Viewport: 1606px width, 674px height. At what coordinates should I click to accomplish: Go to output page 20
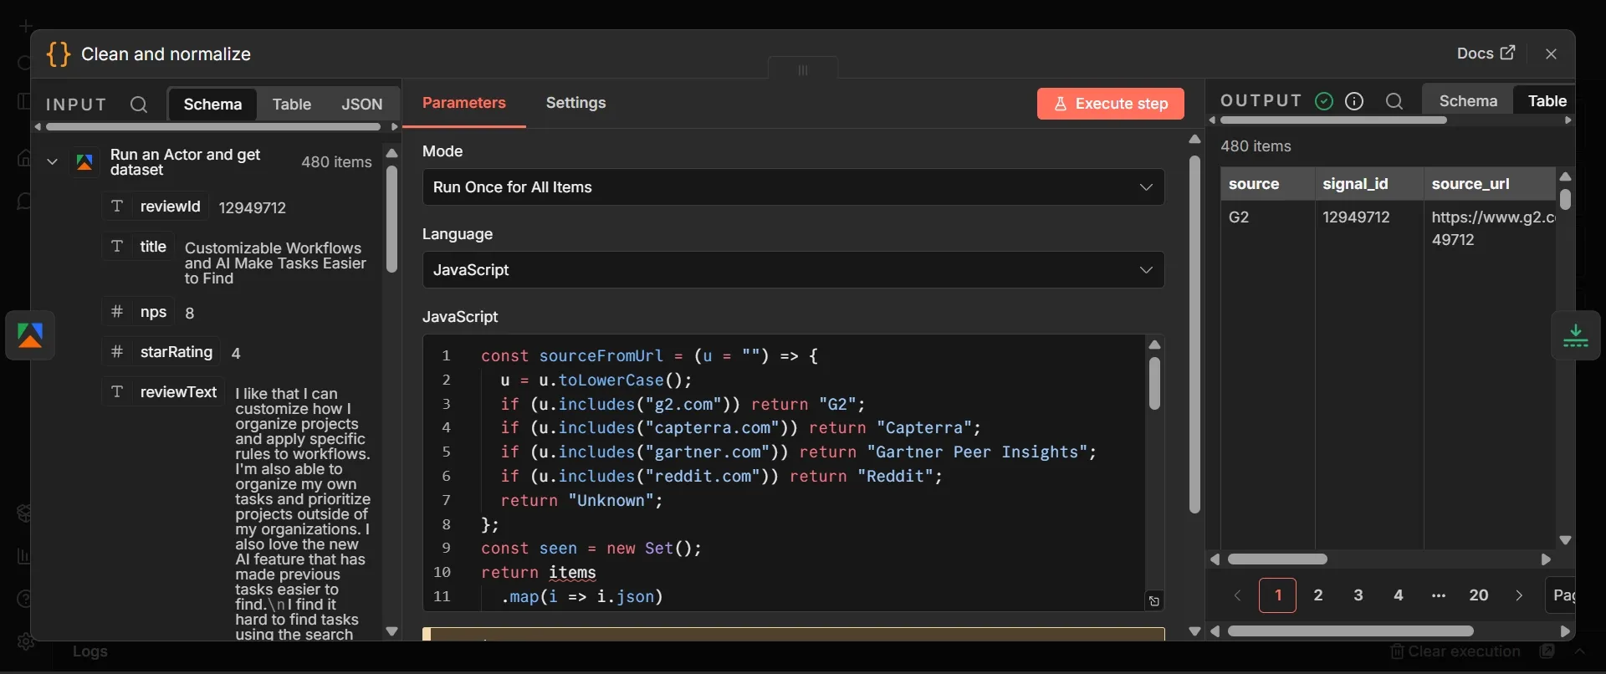click(x=1479, y=595)
